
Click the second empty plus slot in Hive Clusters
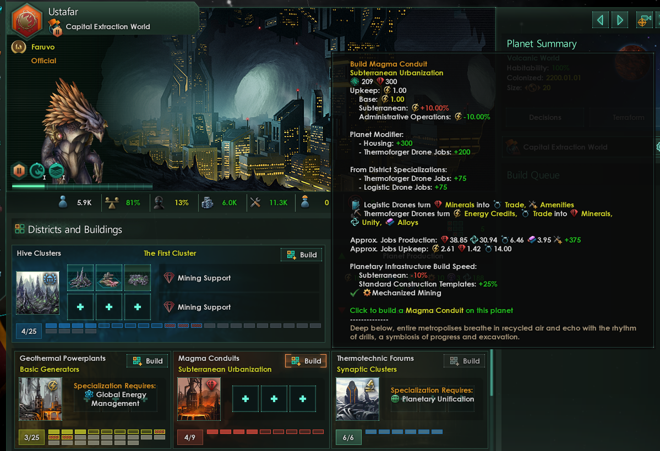pyautogui.click(x=108, y=307)
